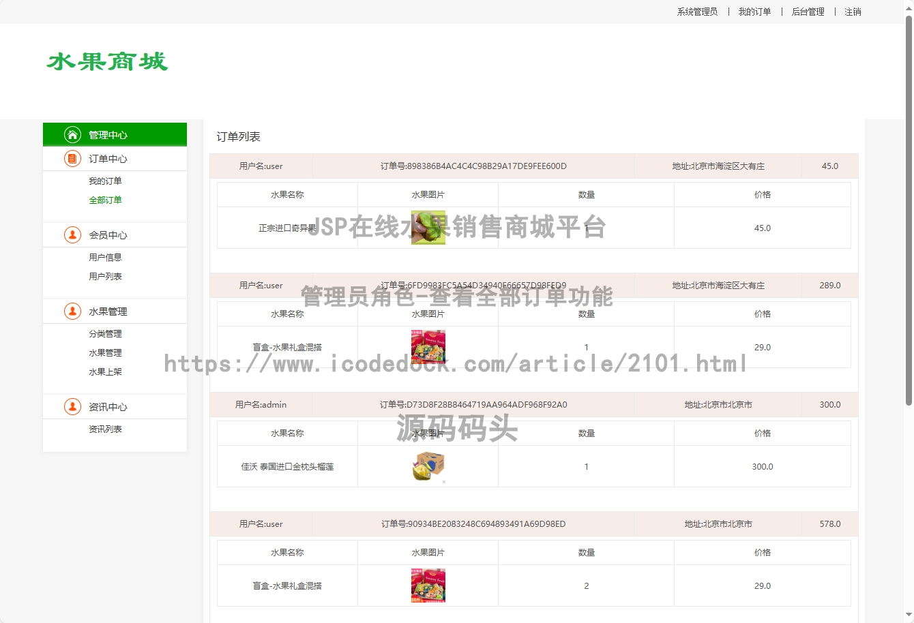914x623 pixels.
Task: Click order total 289.0
Action: (x=830, y=285)
